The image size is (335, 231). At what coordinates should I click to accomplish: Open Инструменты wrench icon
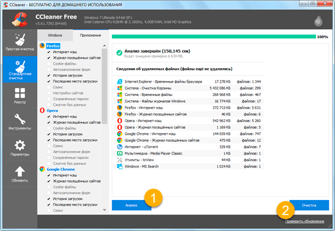click(20, 119)
